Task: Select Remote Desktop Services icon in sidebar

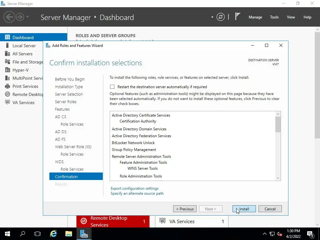Action: click(7, 94)
